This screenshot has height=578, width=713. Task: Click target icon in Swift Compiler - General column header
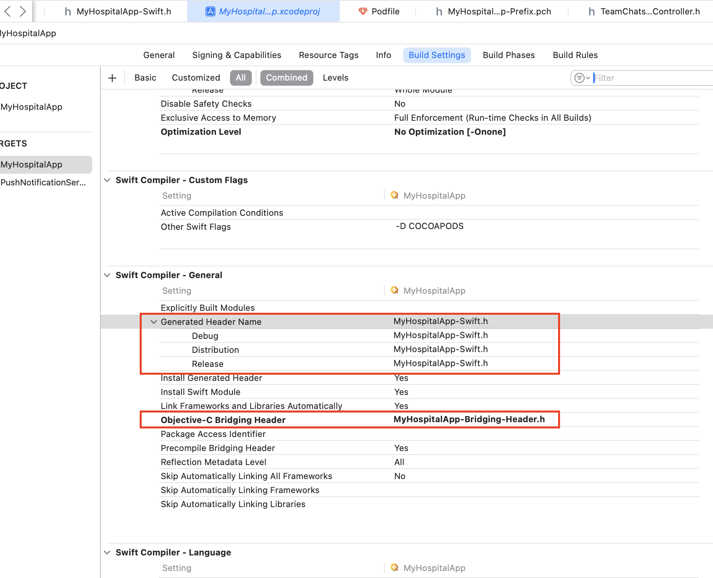pos(394,290)
